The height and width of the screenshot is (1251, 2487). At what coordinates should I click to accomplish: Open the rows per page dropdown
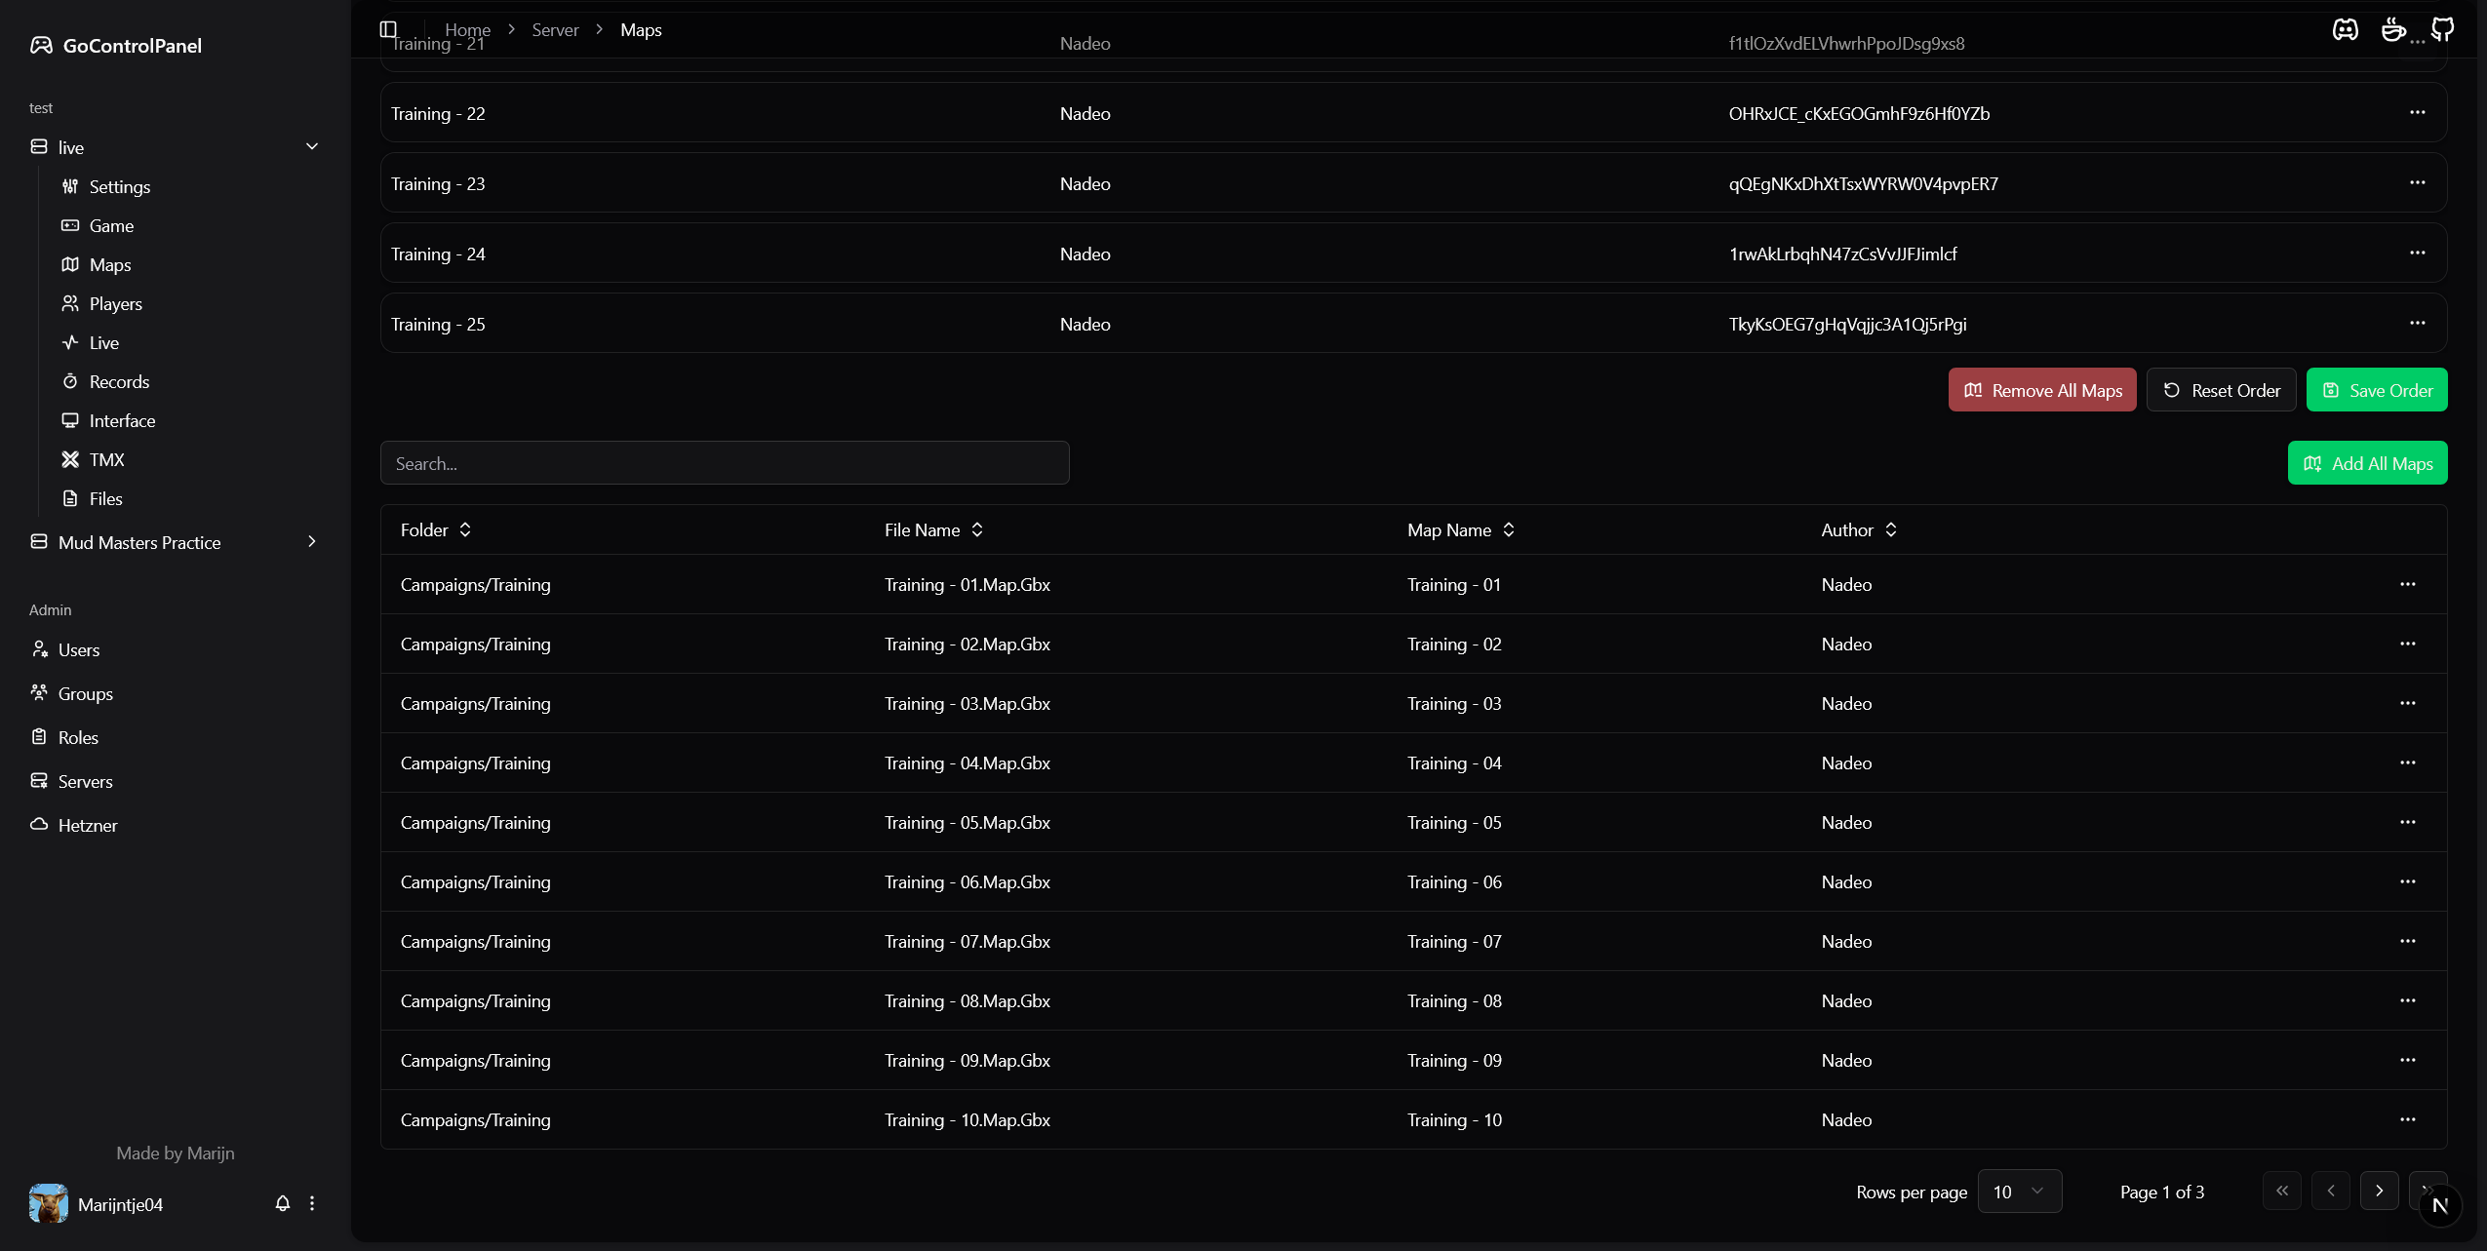coord(2019,1191)
